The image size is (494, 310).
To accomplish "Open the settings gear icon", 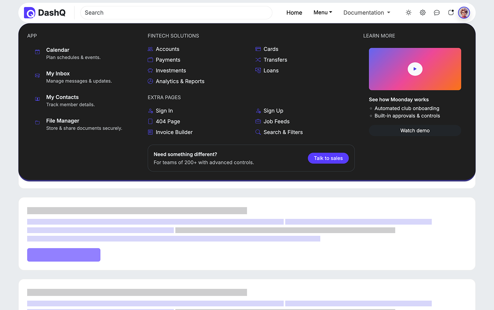I will click(423, 12).
